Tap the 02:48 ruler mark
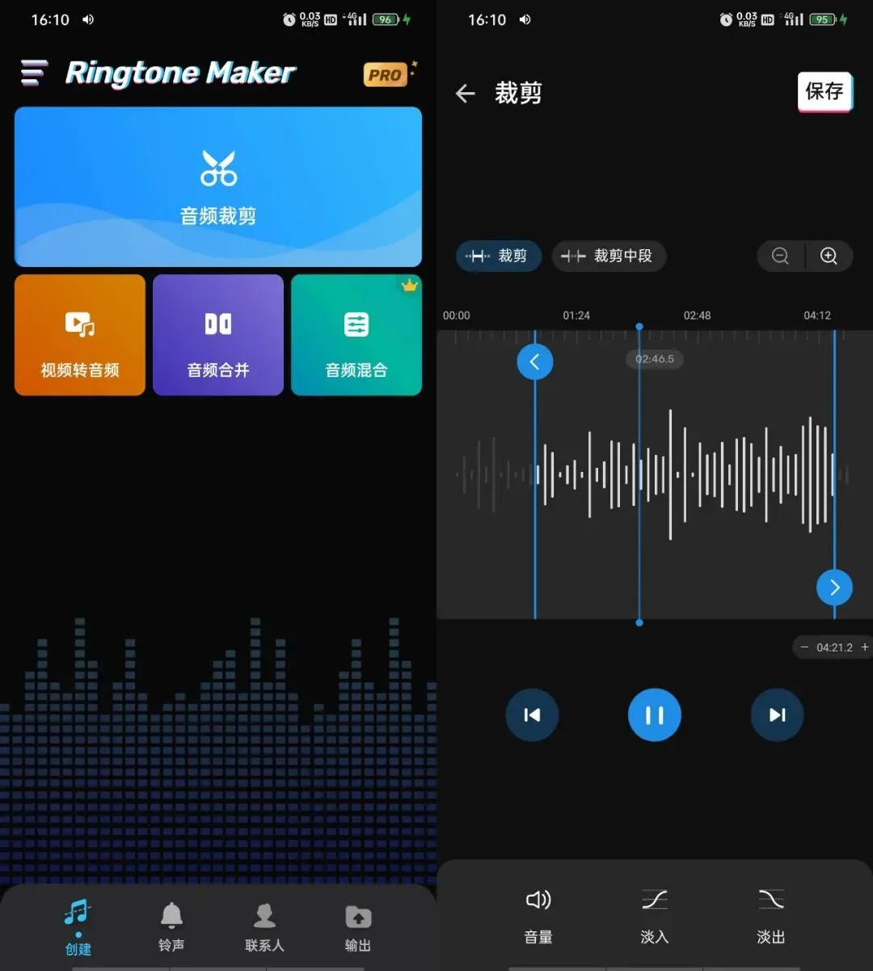 click(698, 316)
